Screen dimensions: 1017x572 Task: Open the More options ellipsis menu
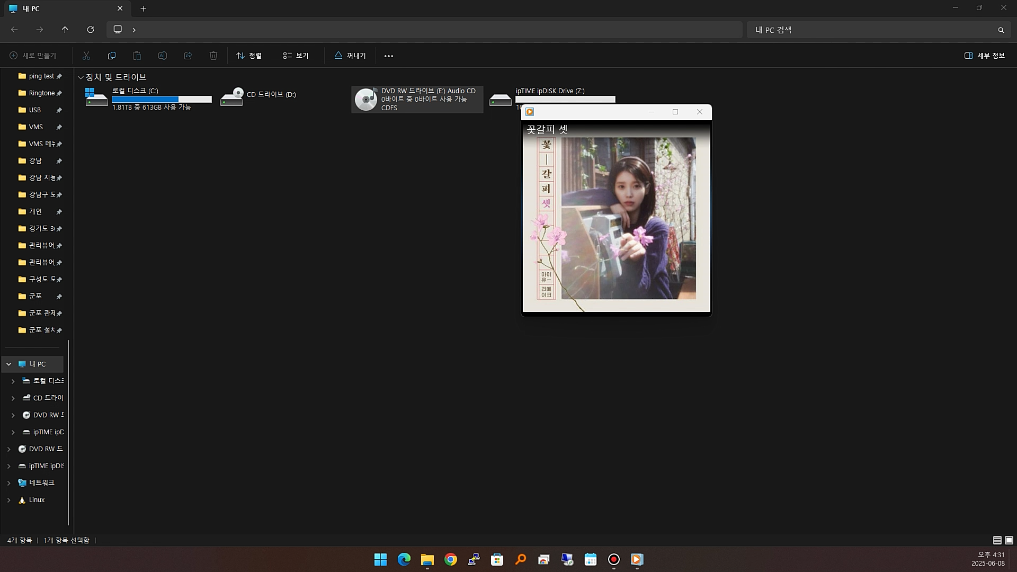(389, 56)
